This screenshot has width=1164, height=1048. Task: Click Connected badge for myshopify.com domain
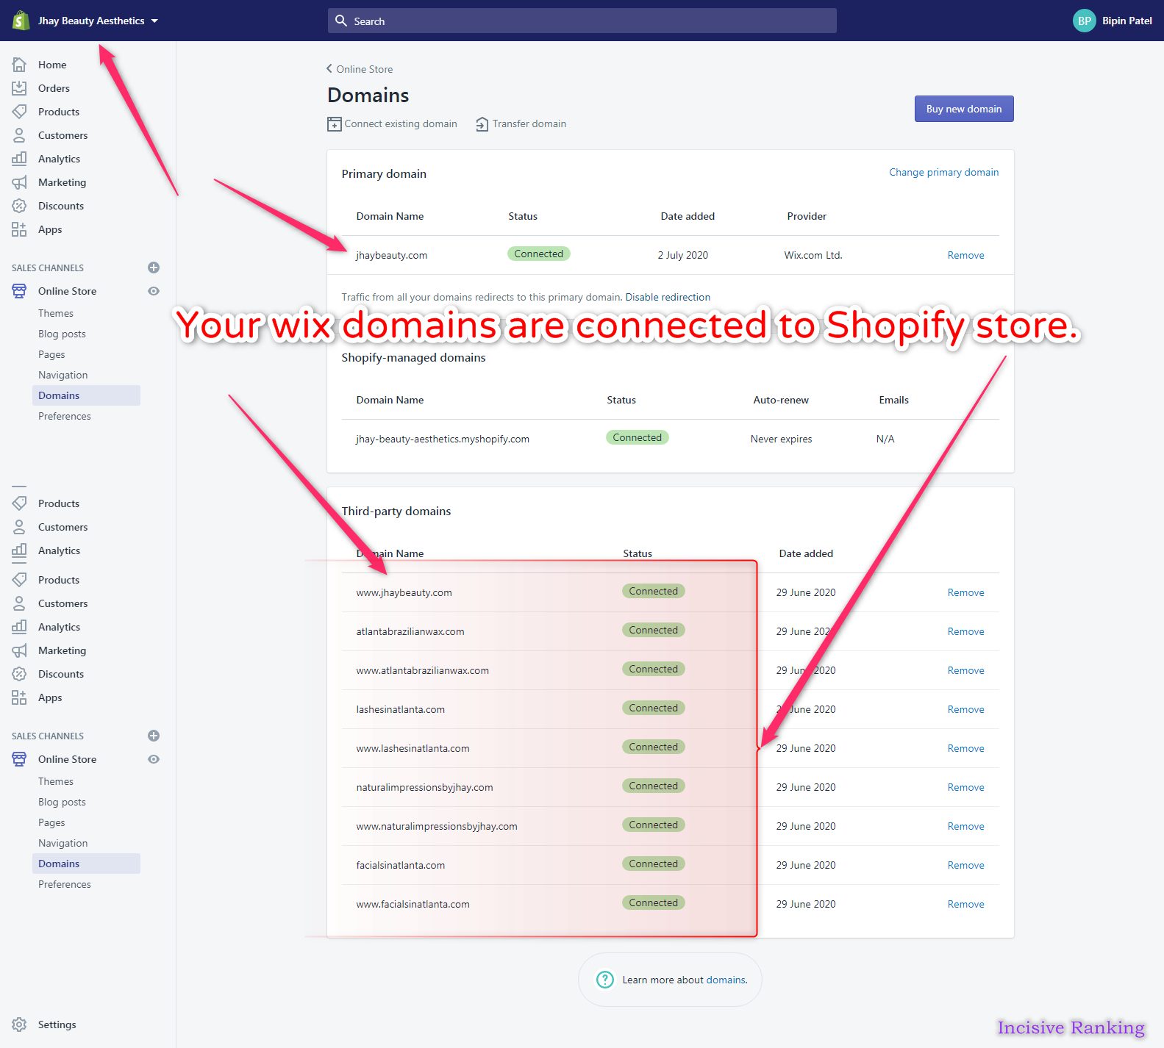[638, 437]
